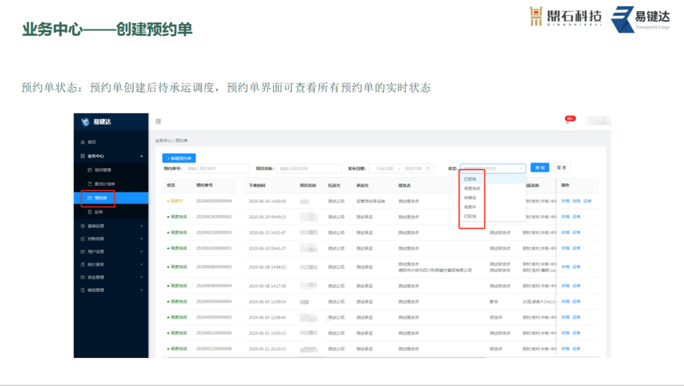
Task: Click the 结束日期 end date field
Action: pyautogui.click(x=413, y=168)
